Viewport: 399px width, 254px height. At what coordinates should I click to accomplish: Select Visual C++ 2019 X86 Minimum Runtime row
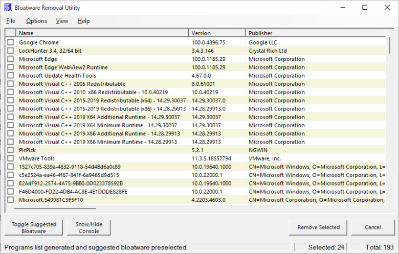pyautogui.click(x=195, y=142)
